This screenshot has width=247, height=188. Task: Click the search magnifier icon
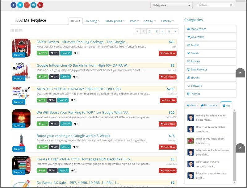tap(231, 5)
